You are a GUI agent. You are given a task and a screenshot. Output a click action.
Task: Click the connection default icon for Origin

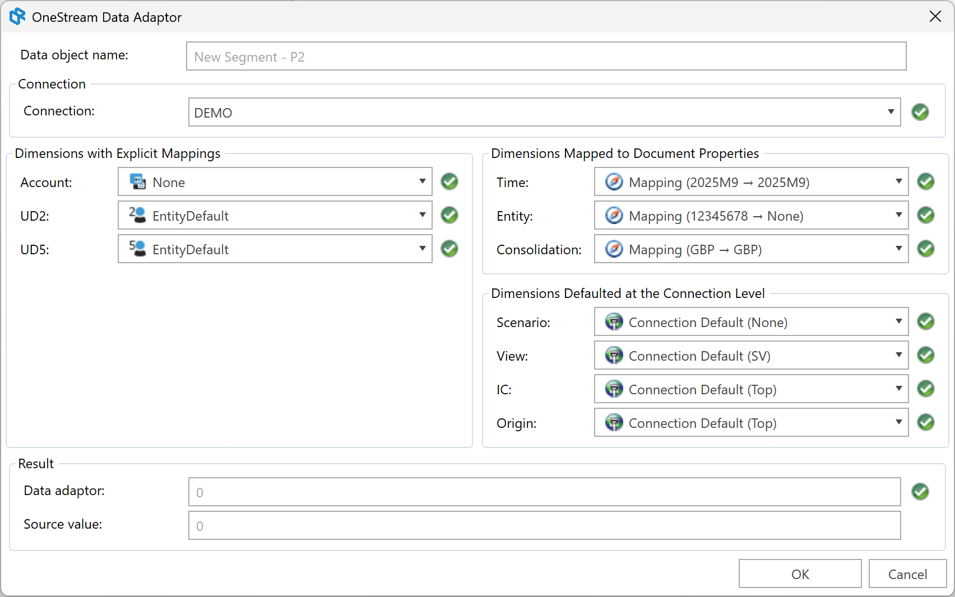click(x=614, y=423)
